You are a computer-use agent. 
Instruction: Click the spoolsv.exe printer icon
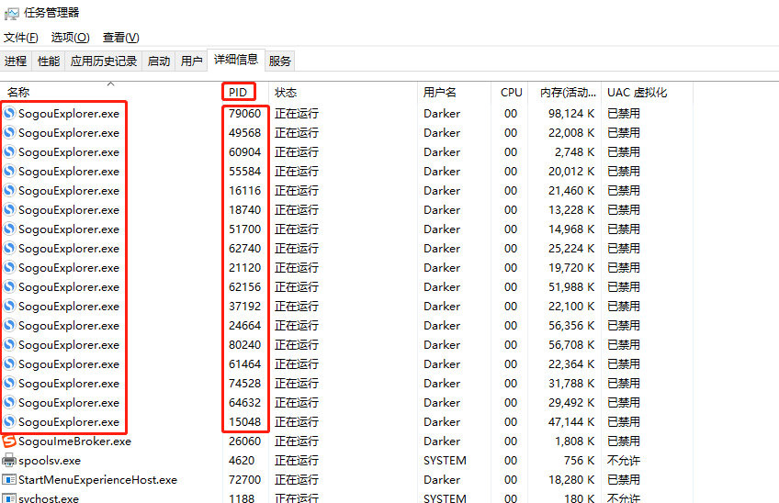9,460
